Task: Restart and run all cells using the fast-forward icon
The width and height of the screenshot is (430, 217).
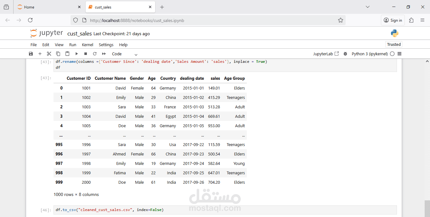Action: (104, 54)
